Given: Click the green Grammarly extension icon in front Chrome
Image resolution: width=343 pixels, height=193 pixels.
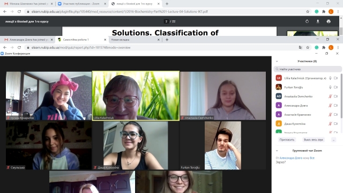Looking at the screenshot, I should point(317,48).
